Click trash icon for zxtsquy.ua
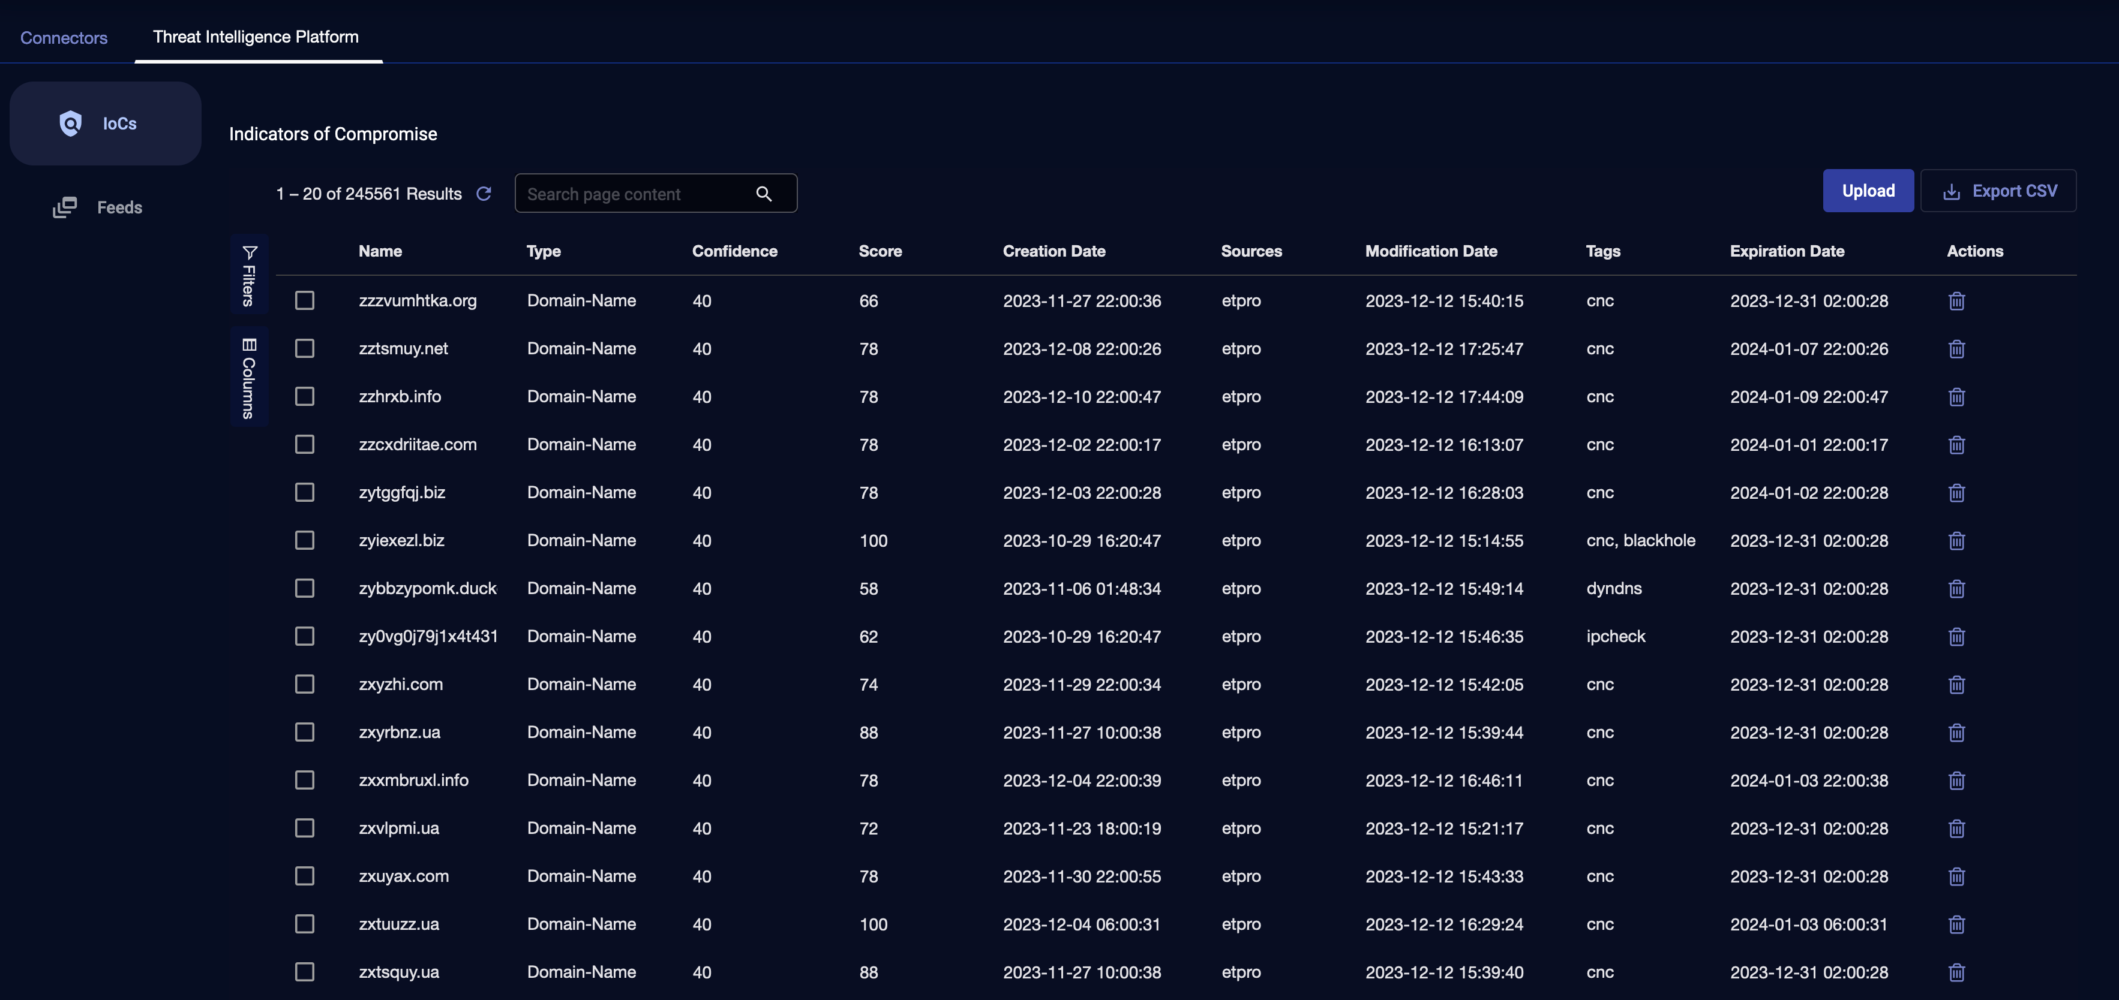Screen dimensions: 2119x1000 coord(1956,972)
